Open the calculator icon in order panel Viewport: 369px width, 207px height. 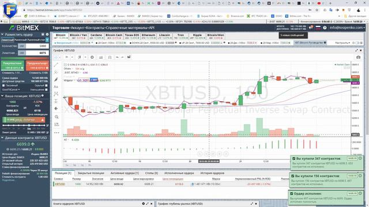(43, 34)
